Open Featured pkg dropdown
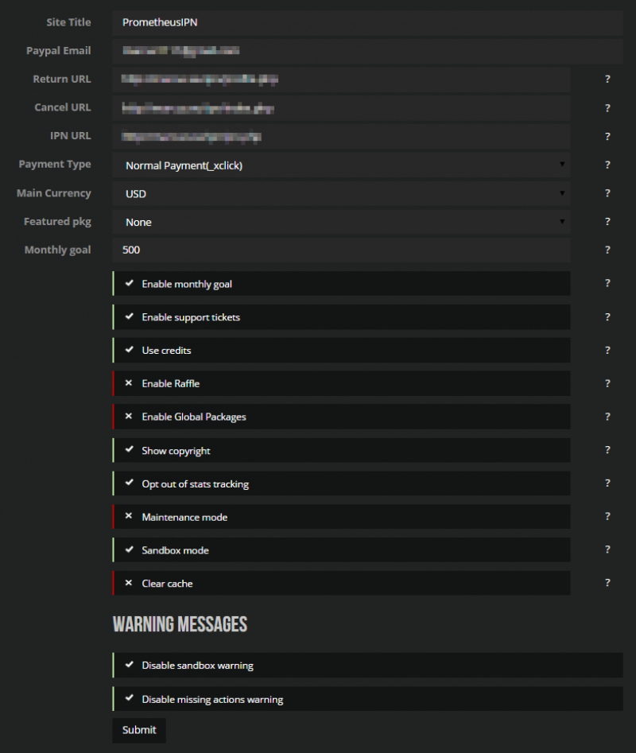The width and height of the screenshot is (636, 753). click(341, 222)
